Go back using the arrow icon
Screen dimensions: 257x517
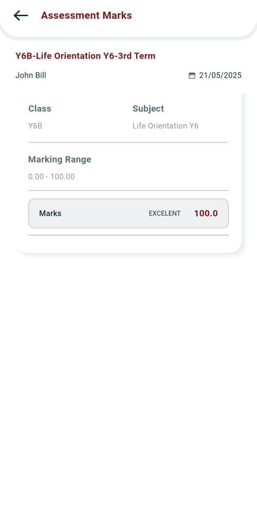coord(21,15)
